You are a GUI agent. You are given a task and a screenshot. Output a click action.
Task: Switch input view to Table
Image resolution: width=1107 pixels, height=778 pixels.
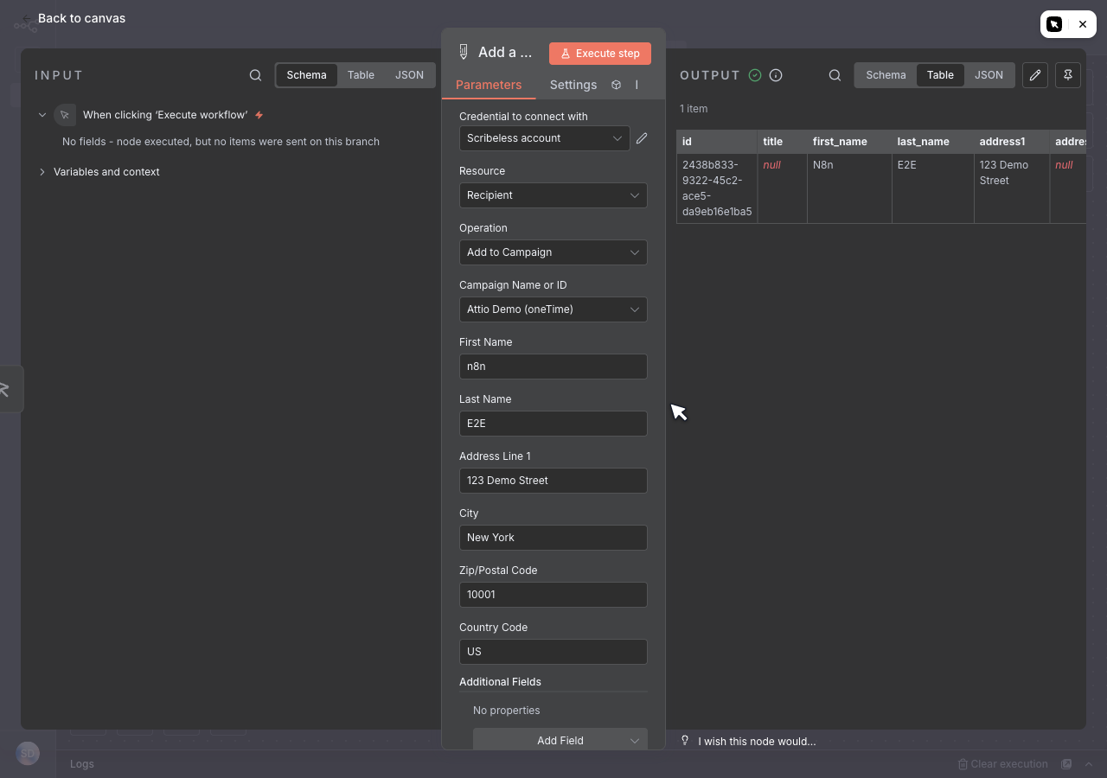(x=361, y=75)
